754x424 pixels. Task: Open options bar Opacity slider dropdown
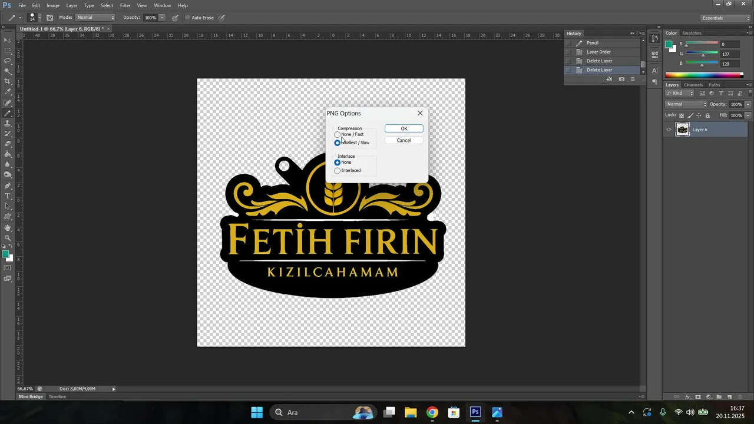click(162, 18)
